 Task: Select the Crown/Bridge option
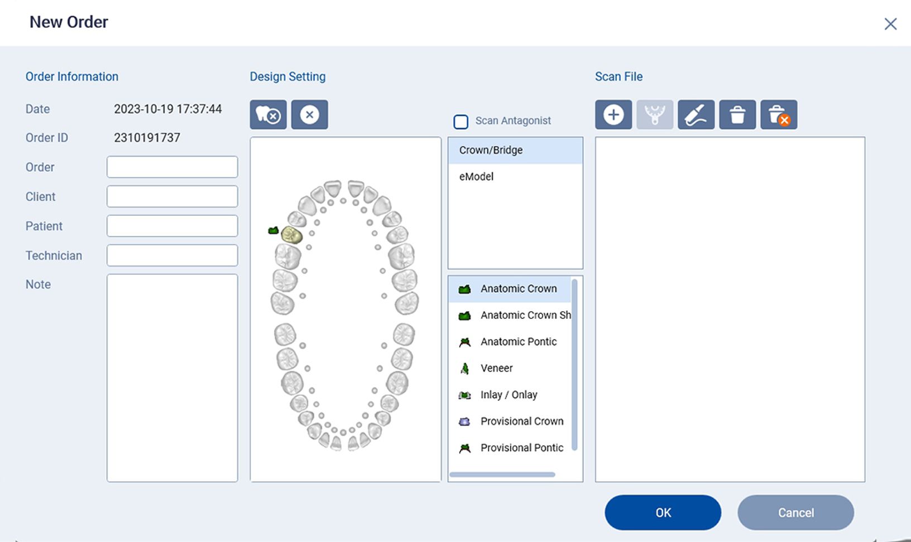490,150
